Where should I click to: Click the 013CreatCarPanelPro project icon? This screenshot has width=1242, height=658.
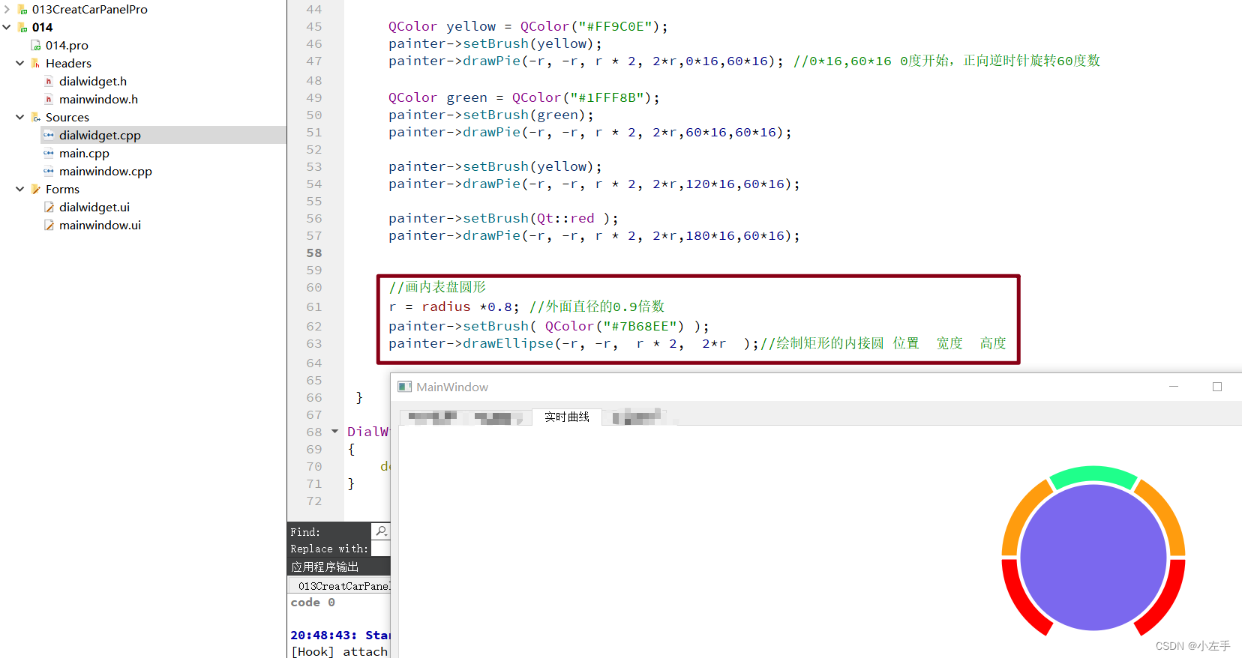[22, 10]
